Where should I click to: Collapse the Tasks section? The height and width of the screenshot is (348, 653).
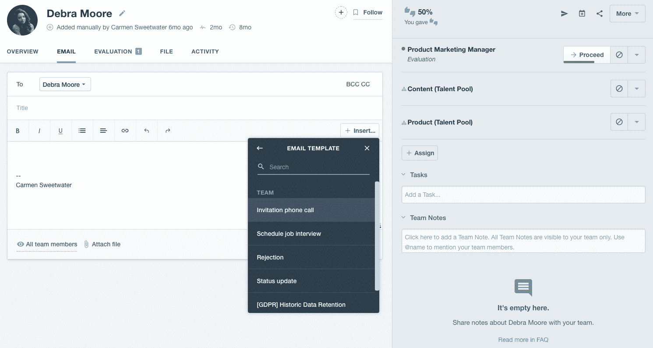(403, 174)
